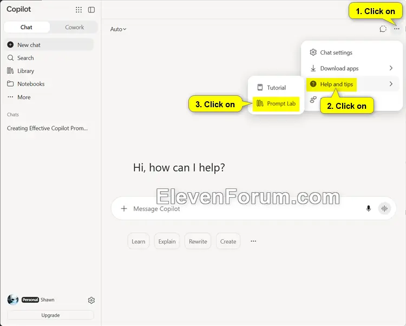Click the Personal account badge
The width and height of the screenshot is (406, 326).
pyautogui.click(x=30, y=299)
